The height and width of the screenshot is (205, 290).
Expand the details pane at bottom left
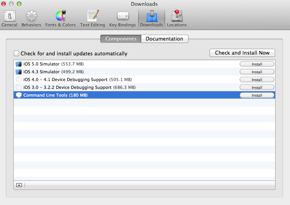(19, 185)
